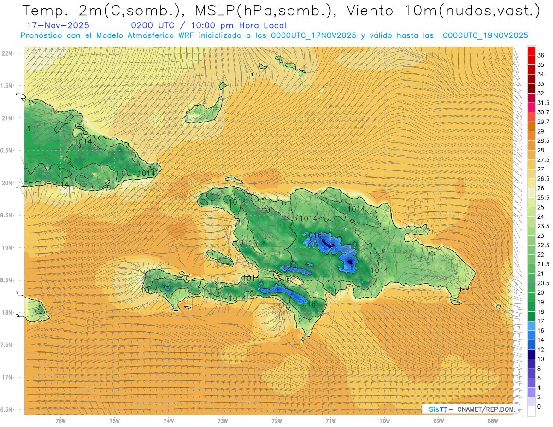Screen dimensions: 553x427
Task: Click the legend value '0'
Action: [x=539, y=407]
